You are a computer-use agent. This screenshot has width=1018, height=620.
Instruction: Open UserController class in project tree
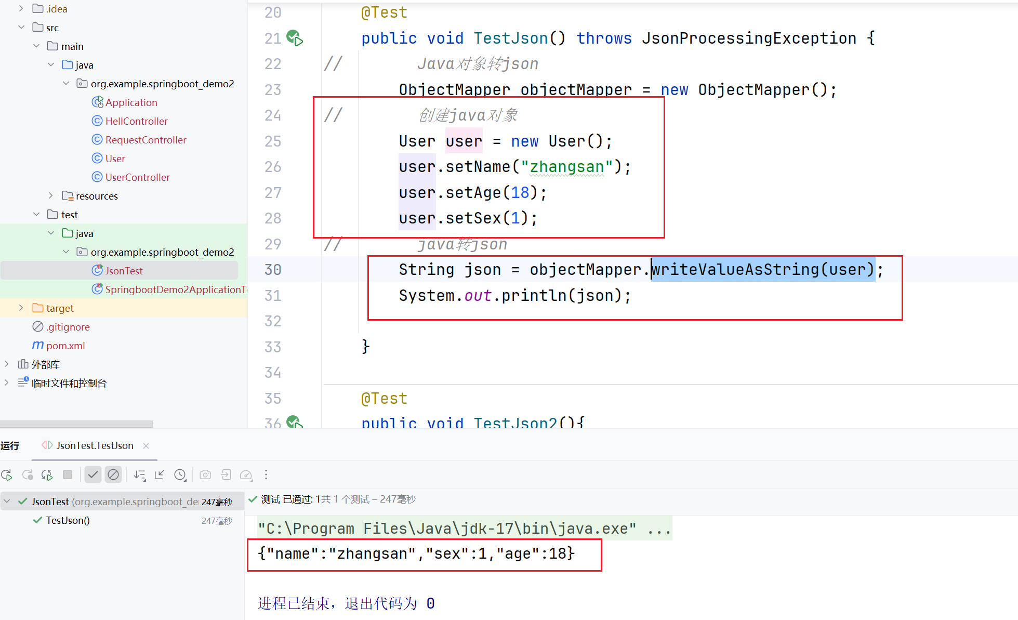pos(137,177)
